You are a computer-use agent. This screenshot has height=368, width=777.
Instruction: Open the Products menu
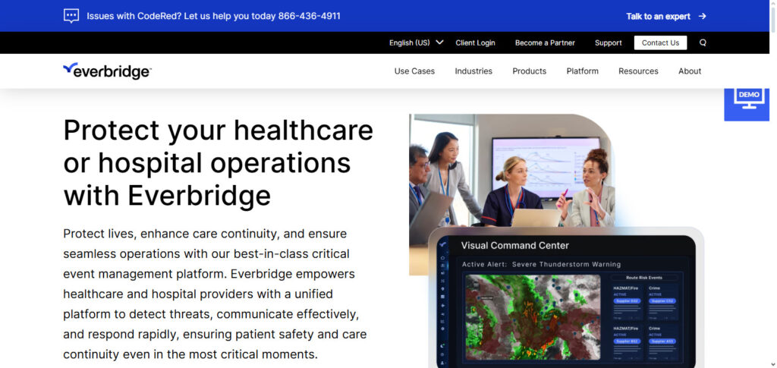[529, 71]
